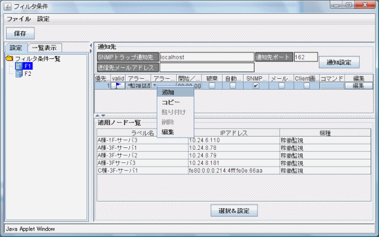Click the ラベル名 column header

pyautogui.click(x=143, y=133)
